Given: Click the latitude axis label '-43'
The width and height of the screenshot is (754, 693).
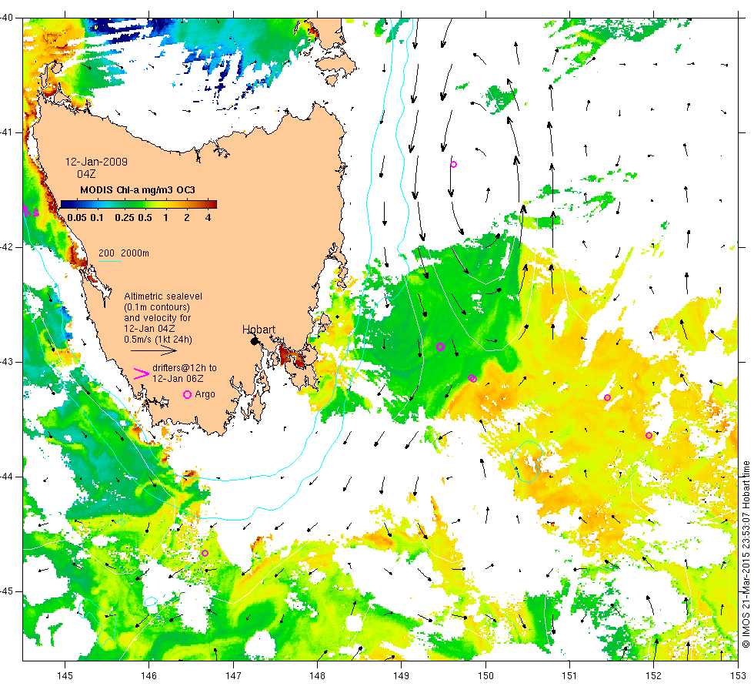Looking at the screenshot, I should (7, 362).
